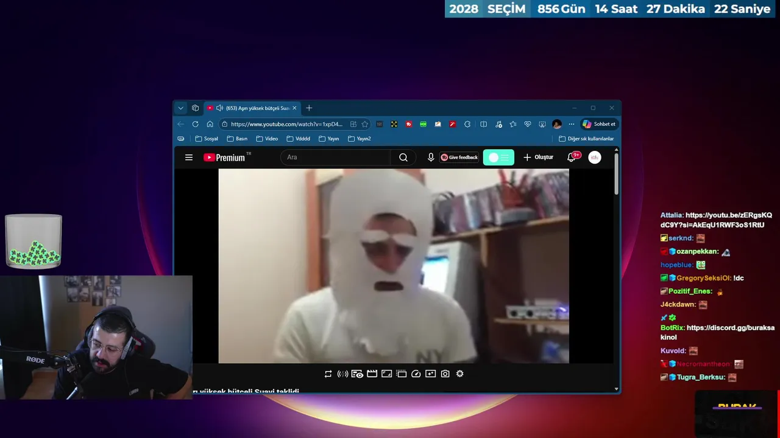This screenshot has width=780, height=438.
Task: Click the Oluştur create button
Action: (538, 158)
